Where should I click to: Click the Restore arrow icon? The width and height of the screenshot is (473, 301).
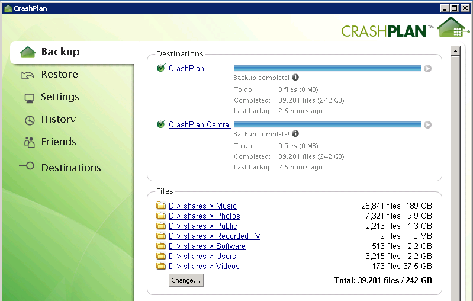[x=28, y=75]
